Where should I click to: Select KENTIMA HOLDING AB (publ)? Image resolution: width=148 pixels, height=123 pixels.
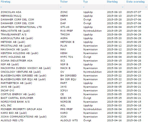tap(19, 53)
